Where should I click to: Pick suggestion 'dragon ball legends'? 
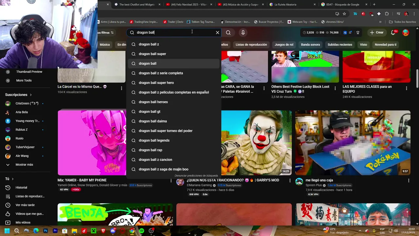pos(173,140)
